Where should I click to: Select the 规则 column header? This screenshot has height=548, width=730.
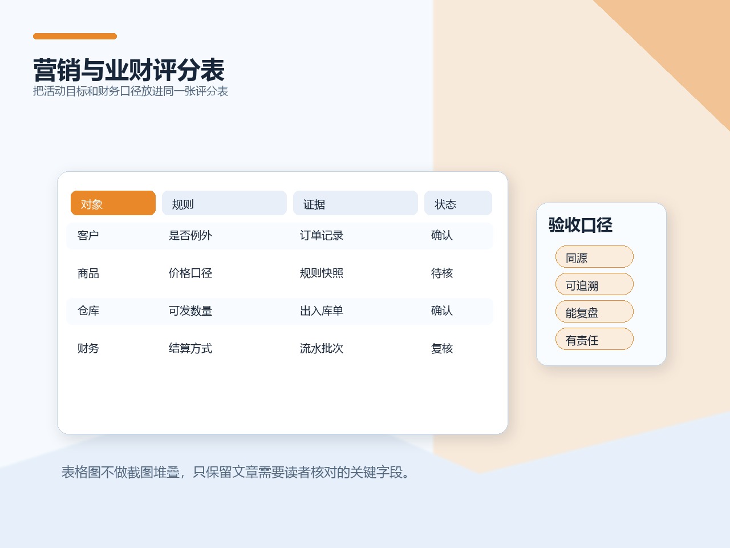[224, 203]
